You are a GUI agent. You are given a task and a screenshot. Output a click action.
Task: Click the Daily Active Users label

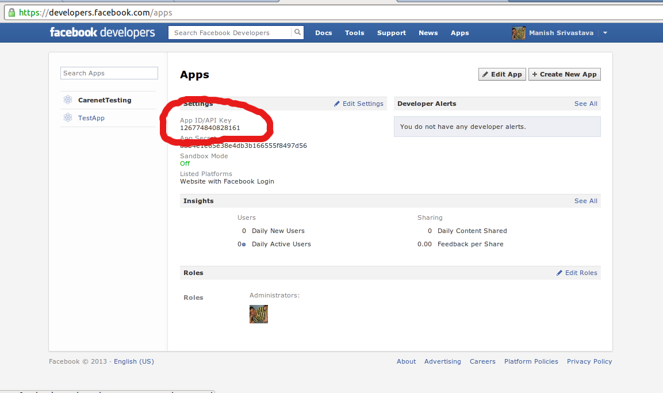pyautogui.click(x=281, y=244)
